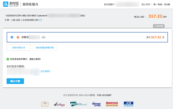Open 其他付款方式 payment options
173x109 pixels.
coord(19,47)
